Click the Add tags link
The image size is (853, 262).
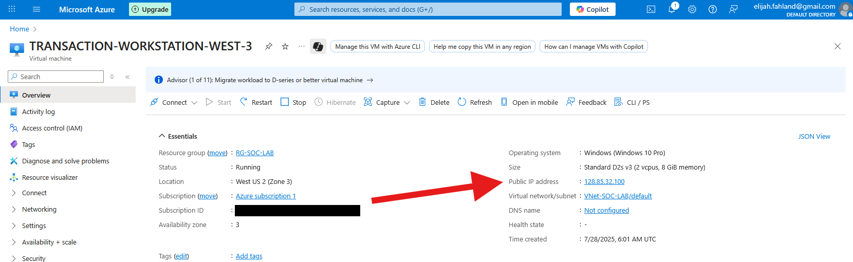(249, 256)
